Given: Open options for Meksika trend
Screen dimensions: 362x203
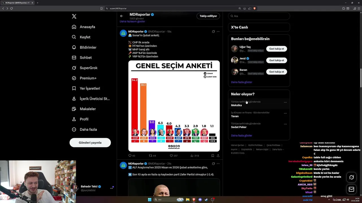Looking at the screenshot, I should (285, 102).
